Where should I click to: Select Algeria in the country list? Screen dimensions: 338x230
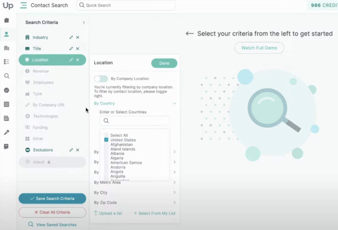pos(117,158)
